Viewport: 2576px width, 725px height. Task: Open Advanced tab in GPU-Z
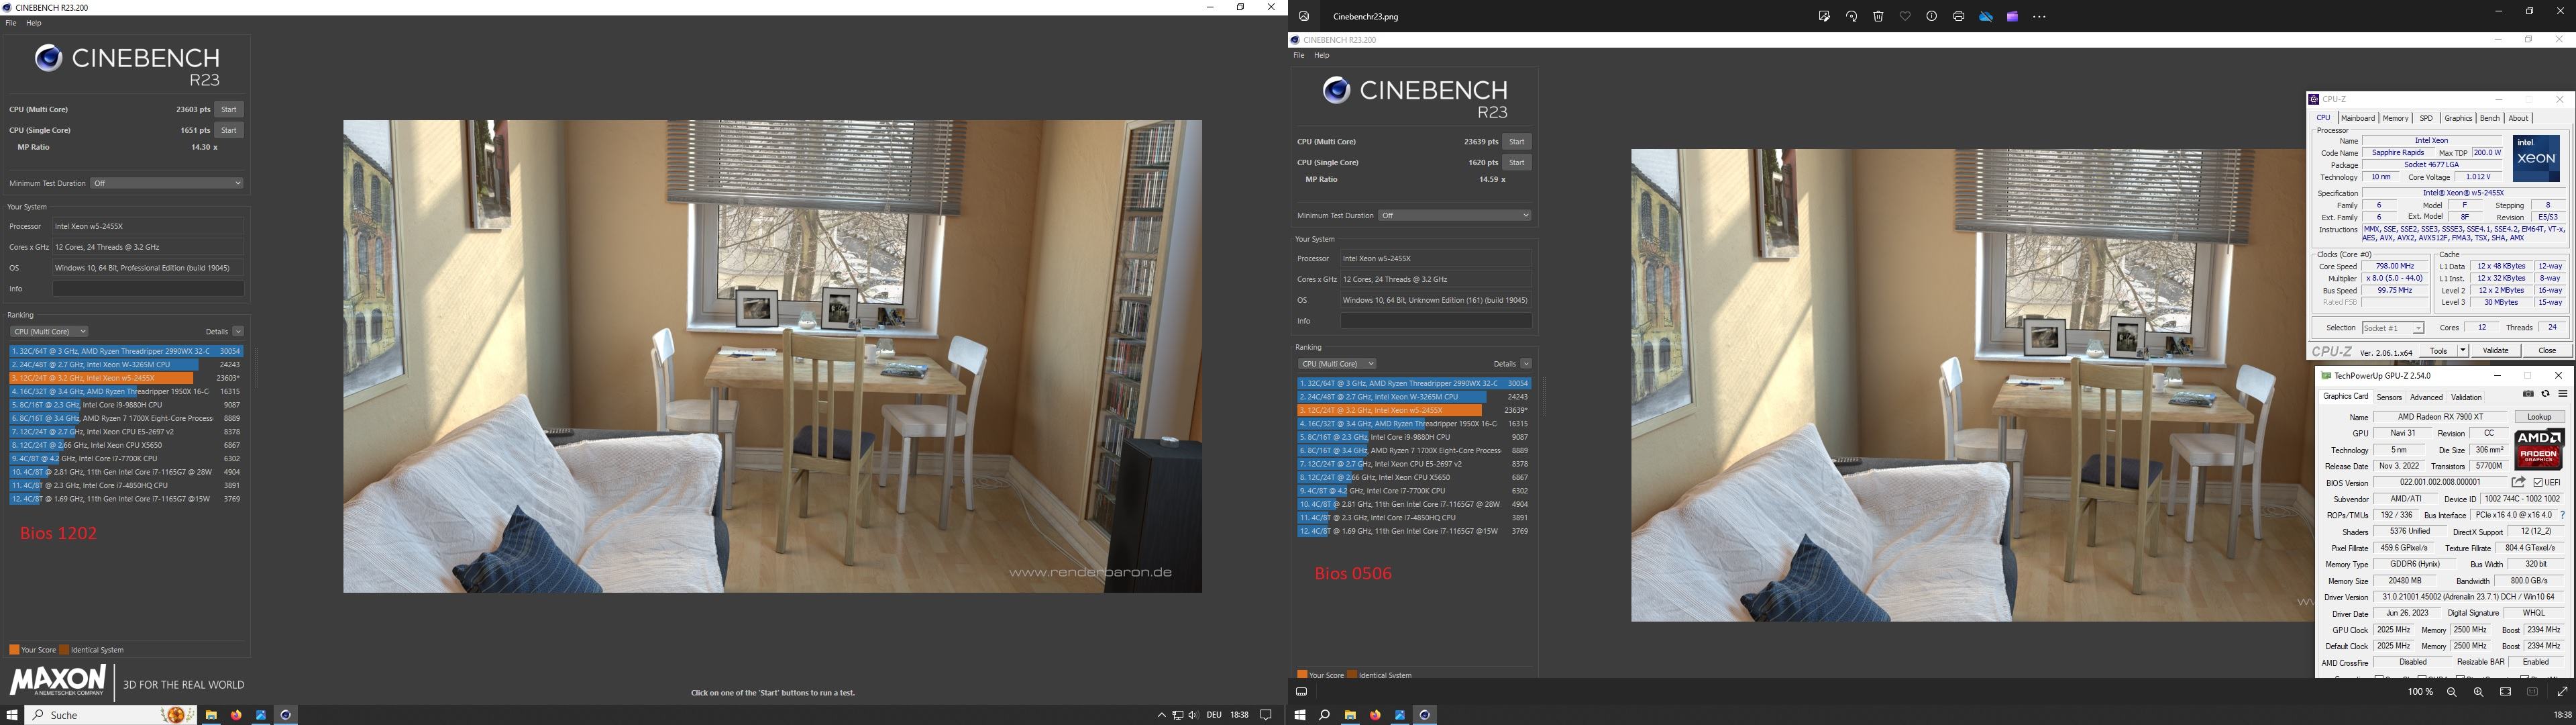coord(2426,397)
